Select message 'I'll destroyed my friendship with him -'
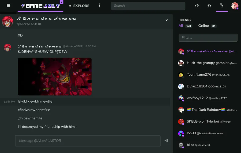The height and width of the screenshot is (153, 241). (47, 127)
